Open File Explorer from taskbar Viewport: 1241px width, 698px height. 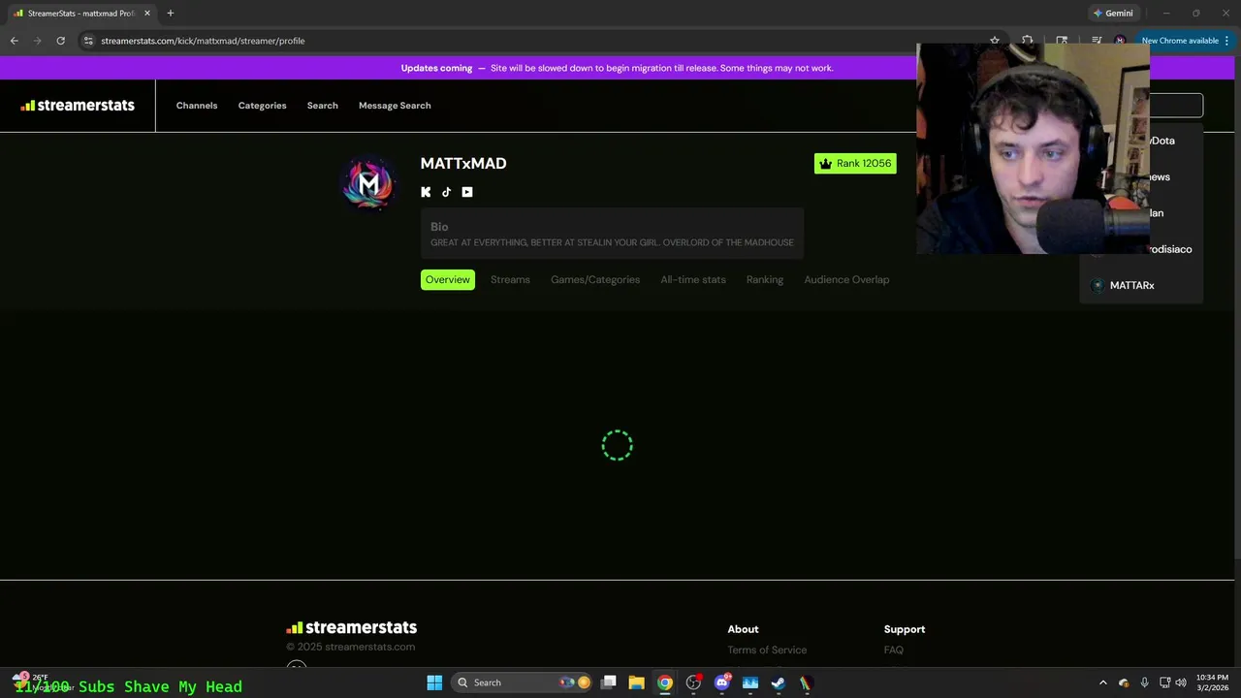coord(636,682)
